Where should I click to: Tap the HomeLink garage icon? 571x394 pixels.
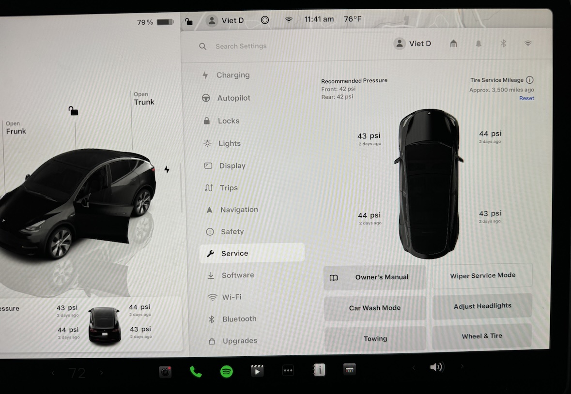453,44
